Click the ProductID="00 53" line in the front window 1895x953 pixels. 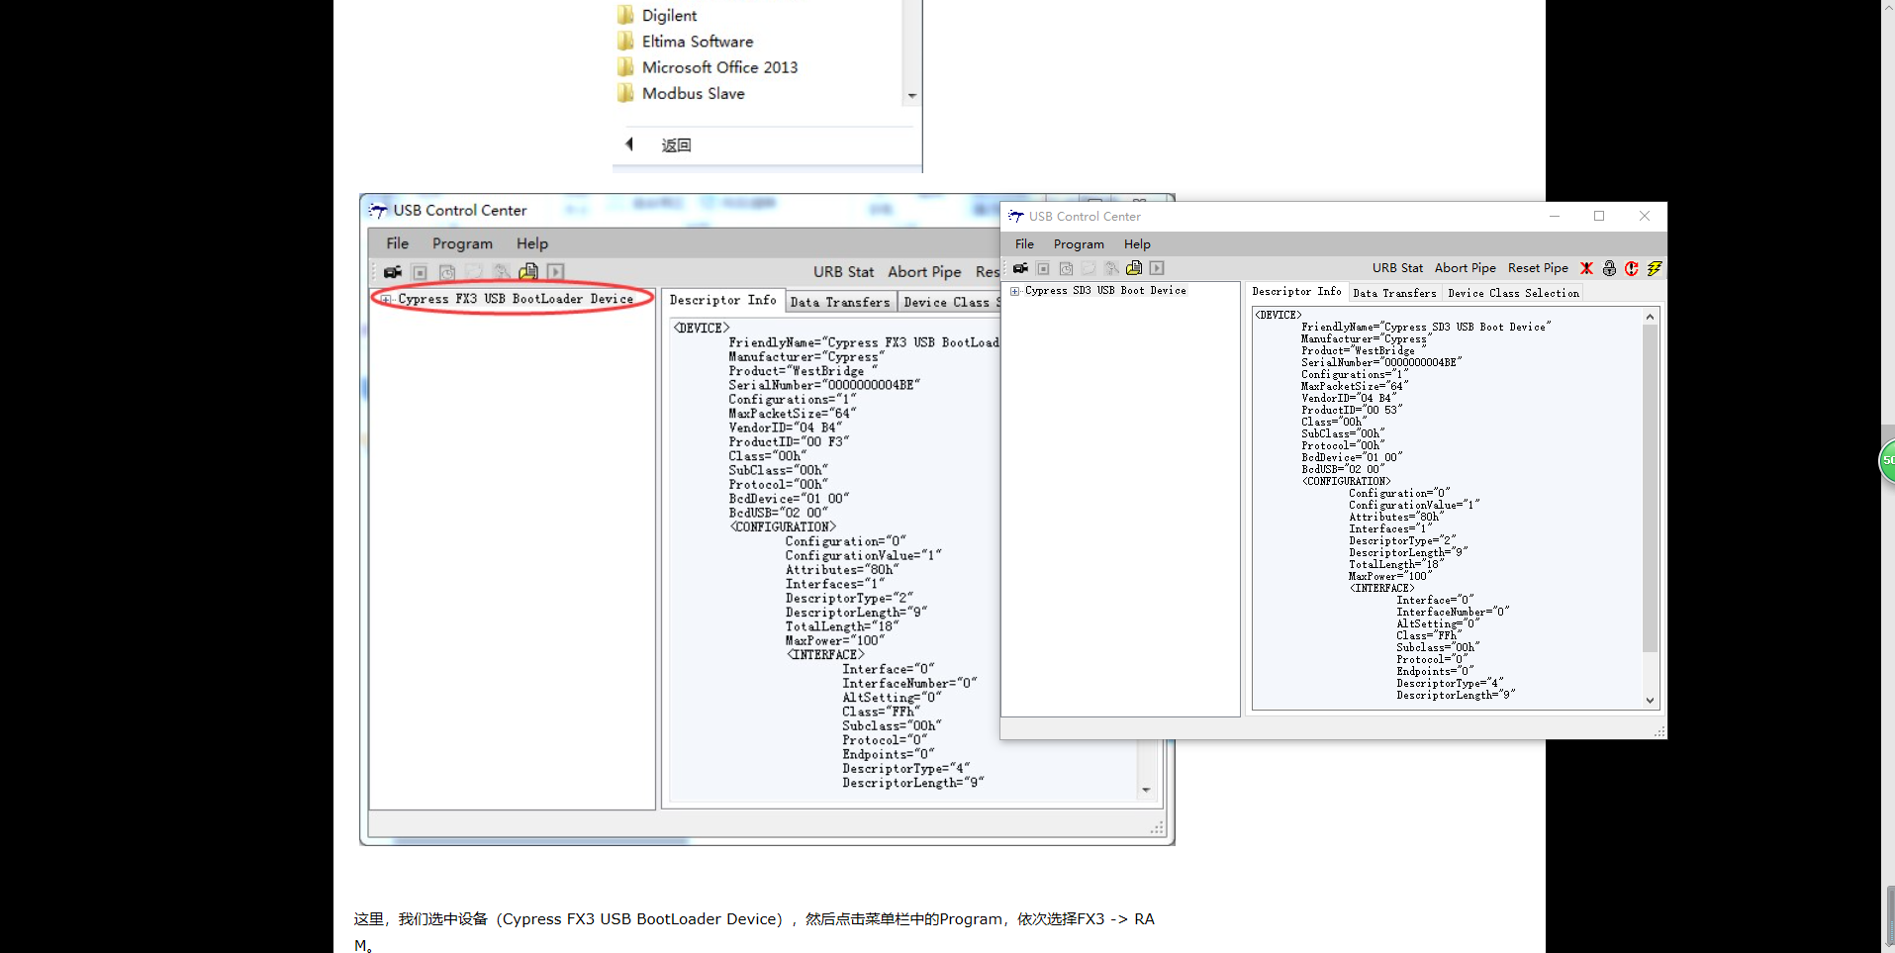coord(1352,410)
